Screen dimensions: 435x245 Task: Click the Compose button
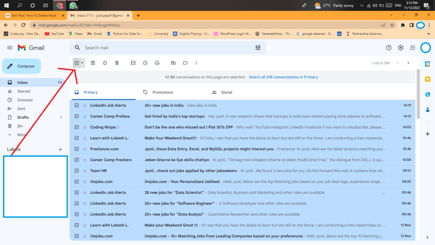[22, 66]
